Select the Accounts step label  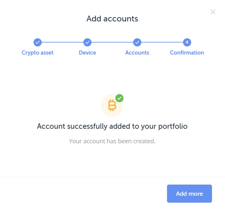[137, 53]
